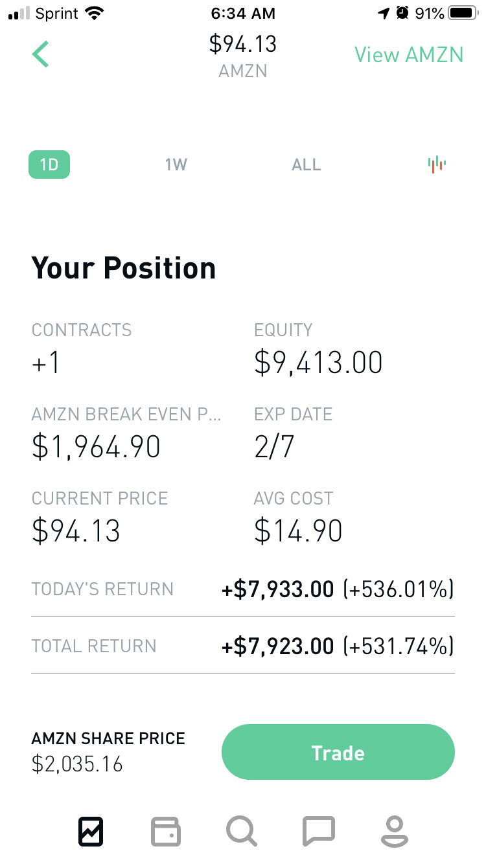
Task: Tap the truncated AMZN Break Even label
Action: [126, 415]
